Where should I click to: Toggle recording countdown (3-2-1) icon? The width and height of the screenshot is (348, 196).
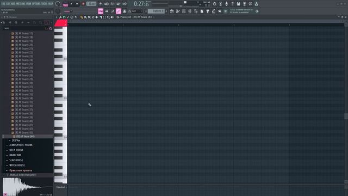coord(112,4)
